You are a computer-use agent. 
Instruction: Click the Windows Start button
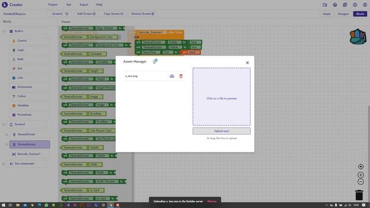pyautogui.click(x=3, y=205)
